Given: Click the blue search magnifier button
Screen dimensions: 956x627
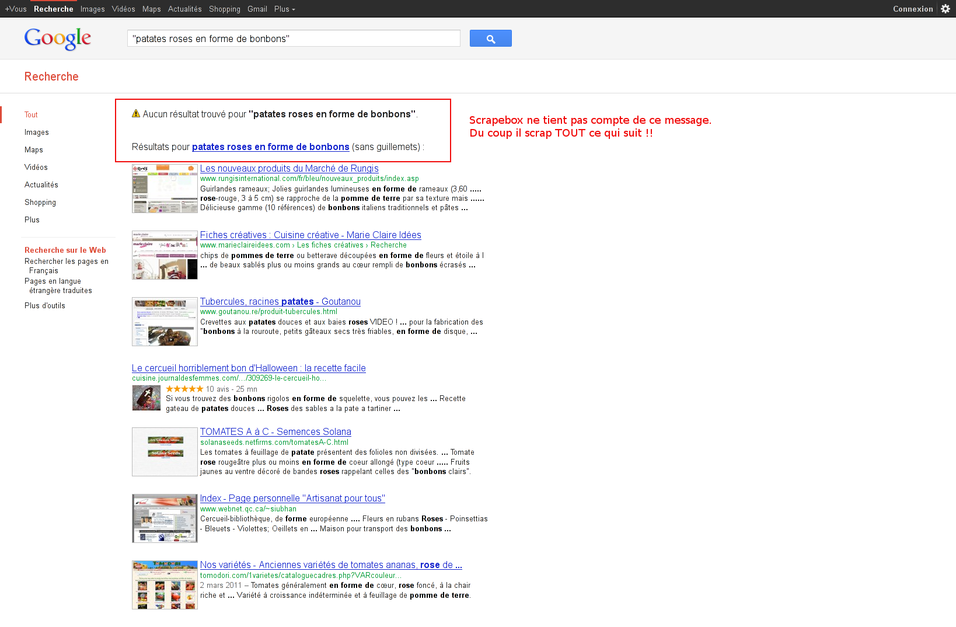Looking at the screenshot, I should pos(490,39).
